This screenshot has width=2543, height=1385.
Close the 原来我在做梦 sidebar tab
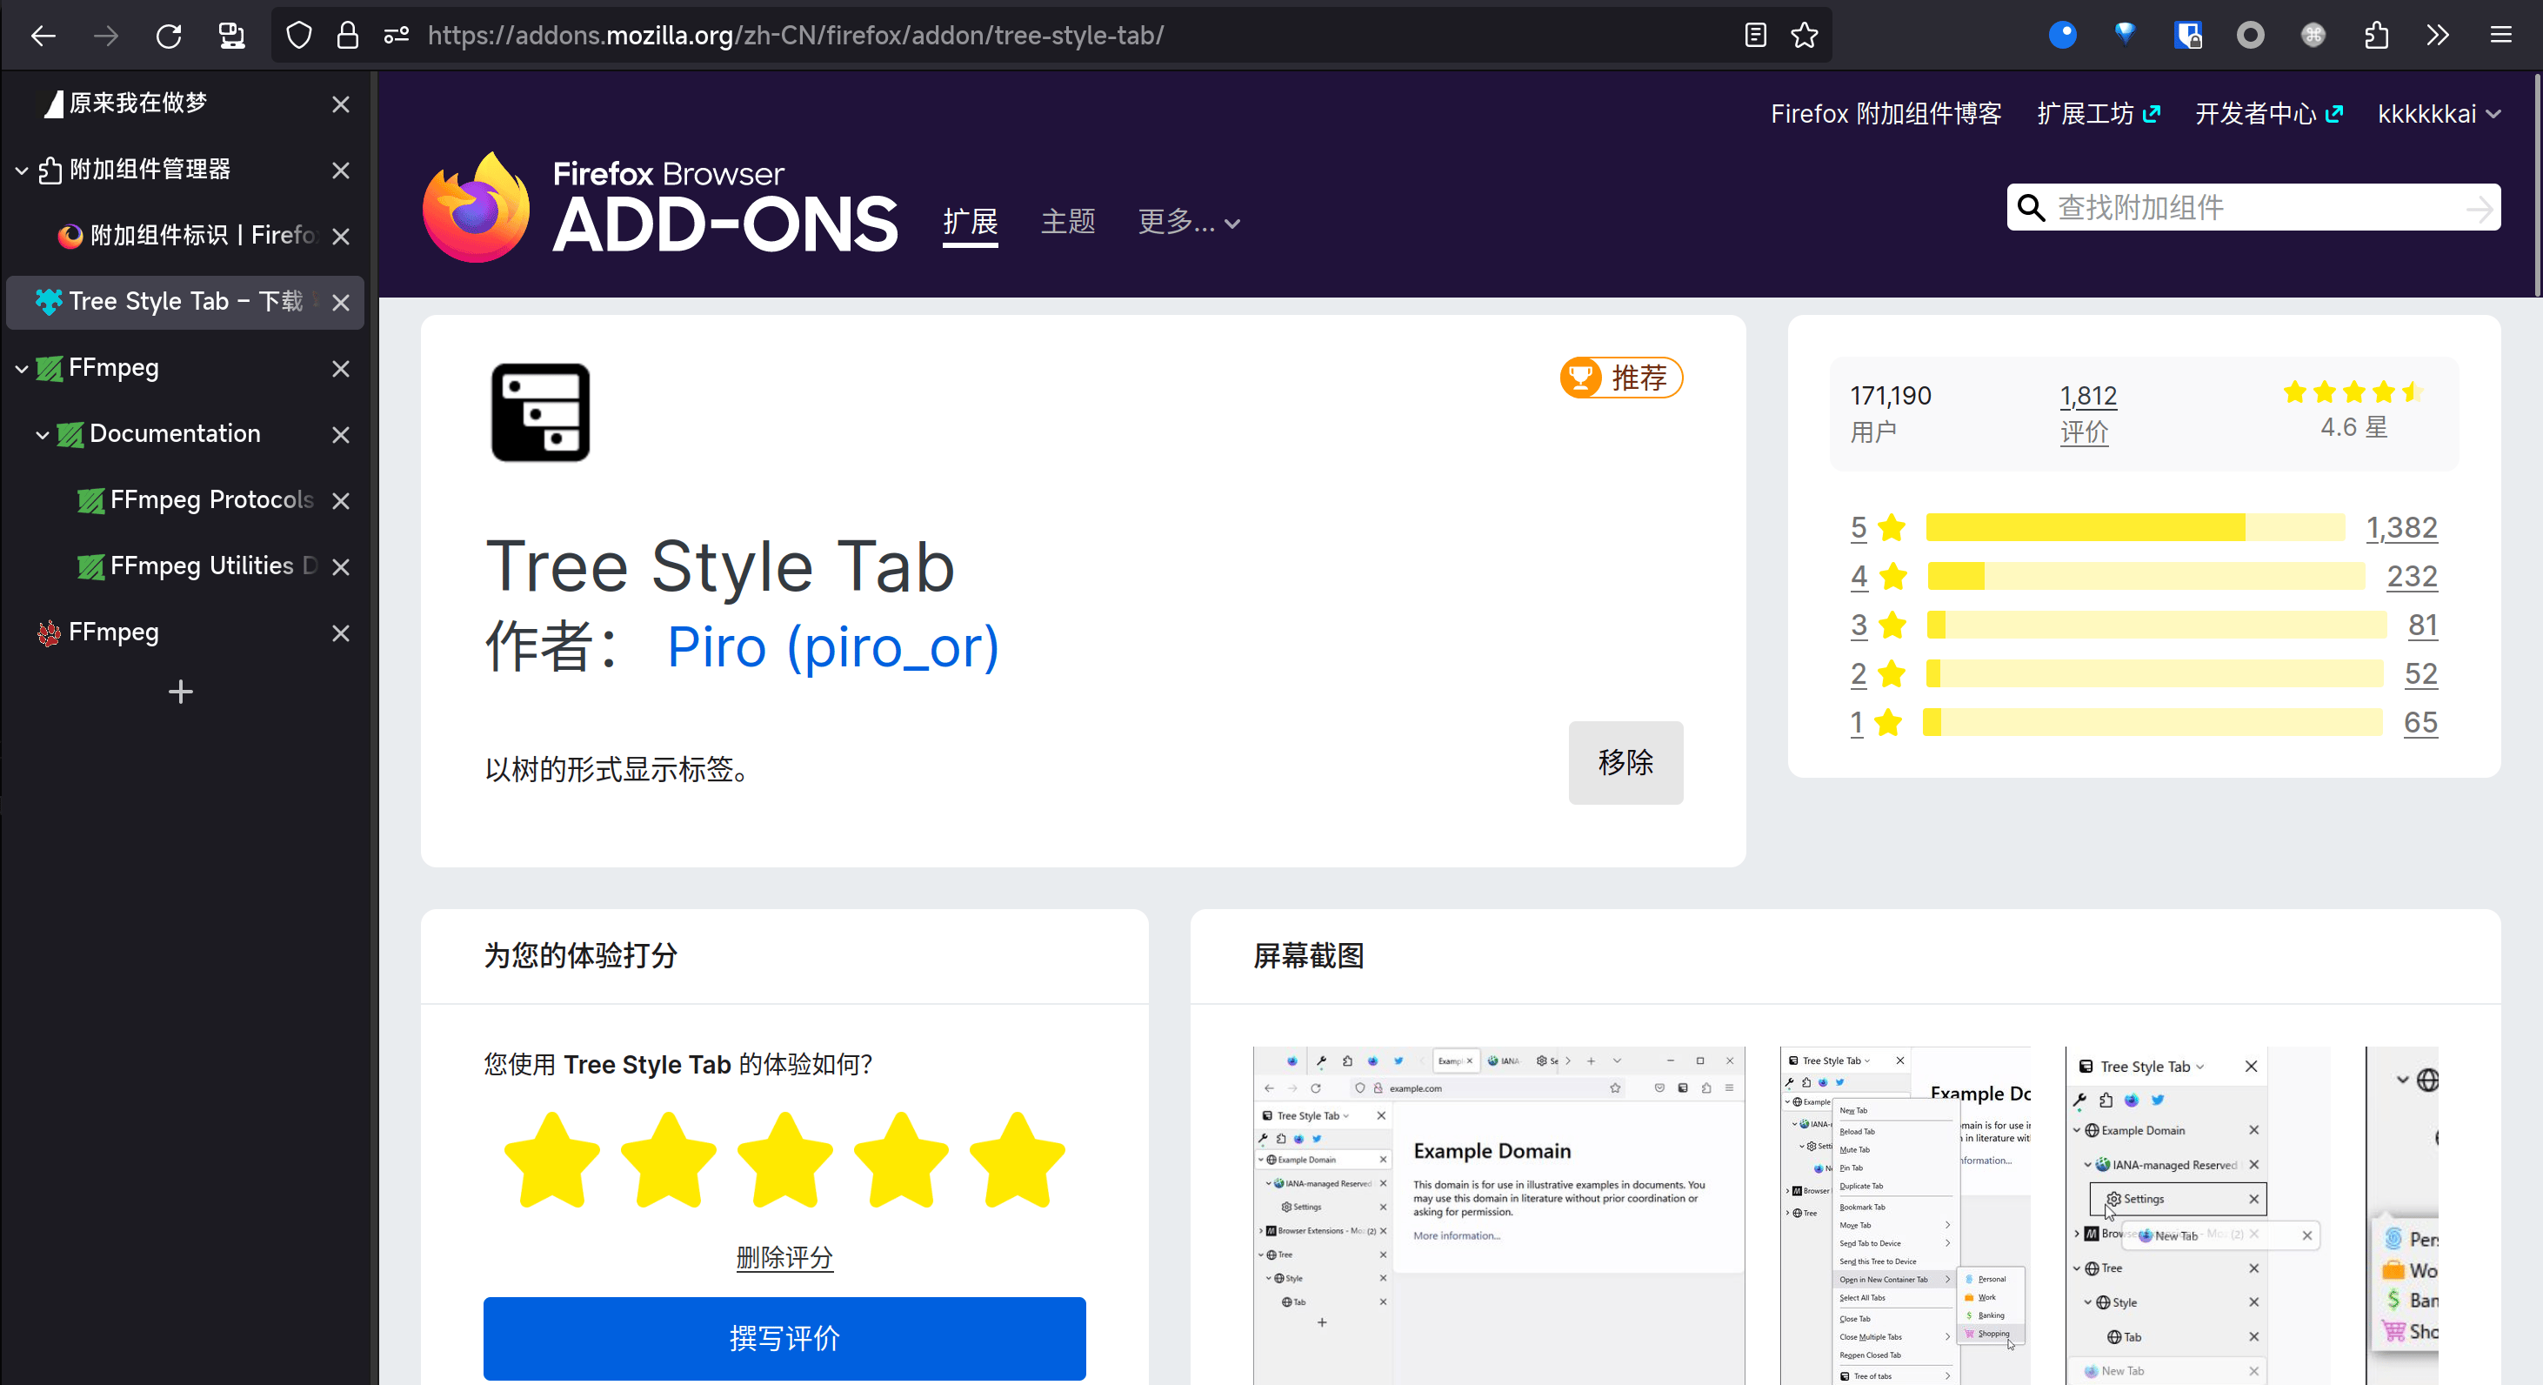coord(341,104)
